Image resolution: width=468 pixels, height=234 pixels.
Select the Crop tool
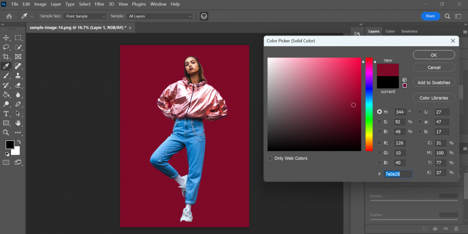6,57
